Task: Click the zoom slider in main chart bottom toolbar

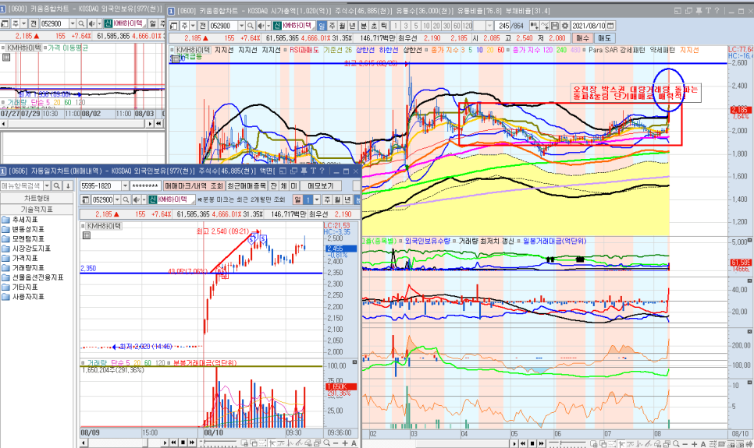Action: pos(567,443)
